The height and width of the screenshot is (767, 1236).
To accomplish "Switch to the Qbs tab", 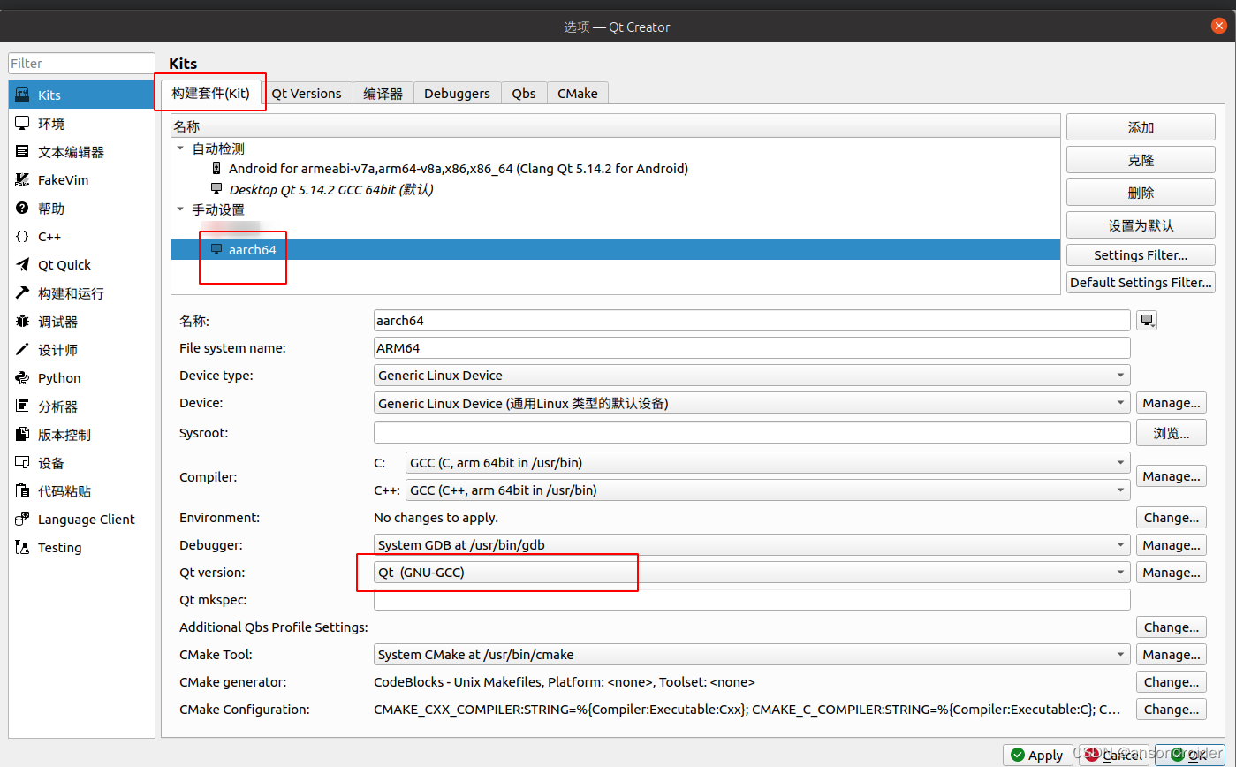I will (x=524, y=93).
